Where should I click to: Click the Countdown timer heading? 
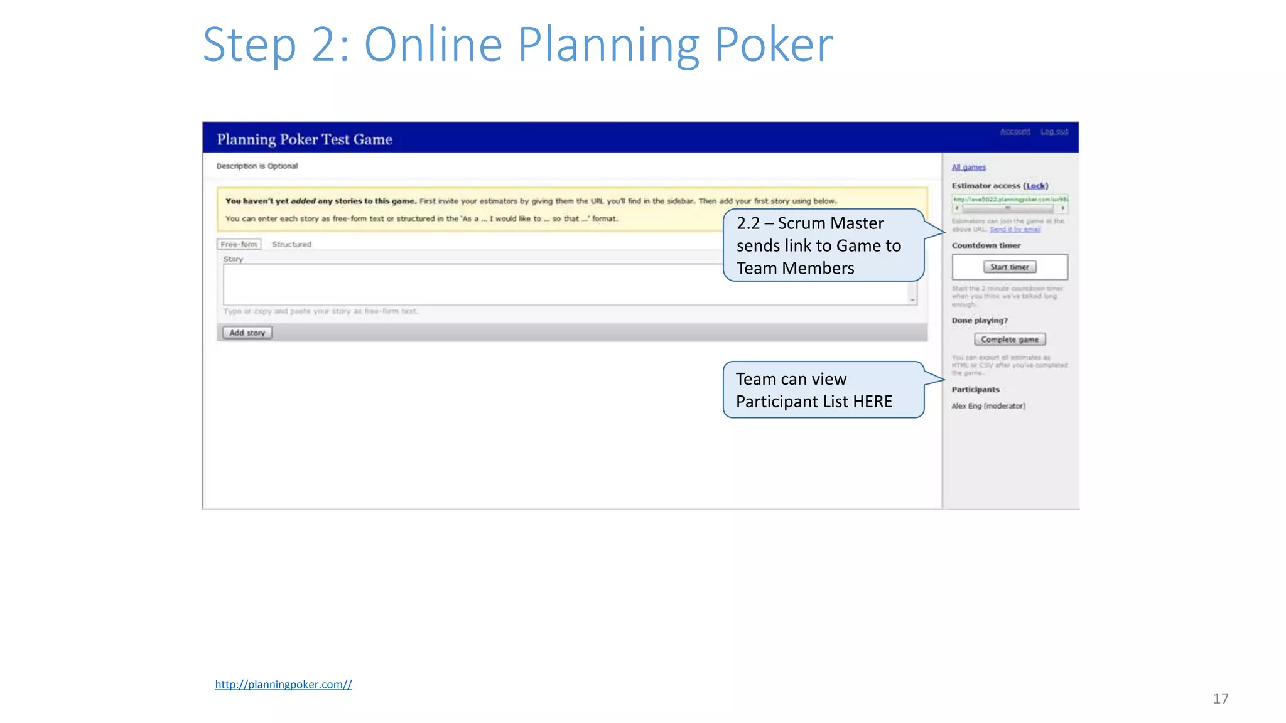pyautogui.click(x=986, y=245)
